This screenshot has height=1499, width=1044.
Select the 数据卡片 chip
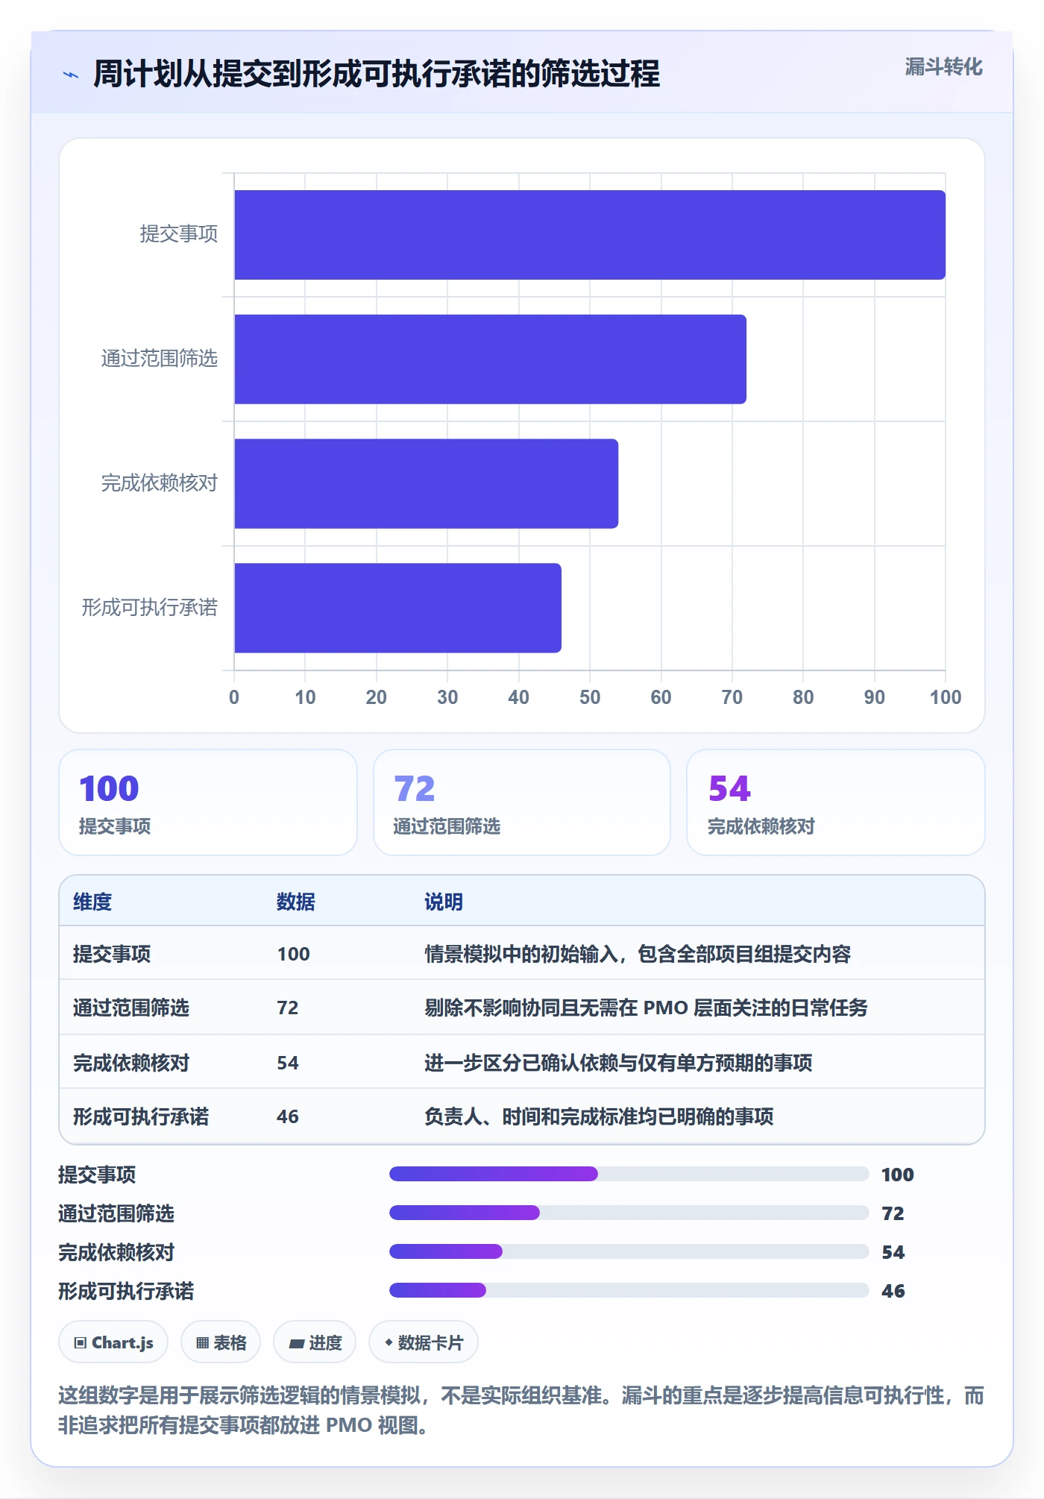click(x=424, y=1342)
